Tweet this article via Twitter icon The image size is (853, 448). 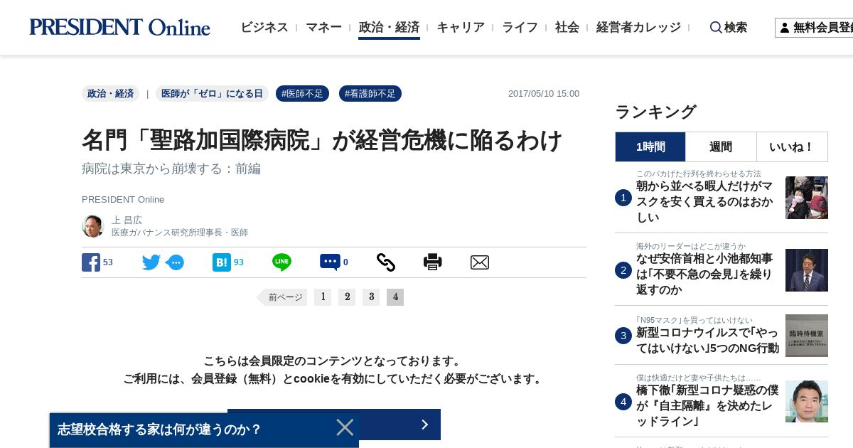click(x=151, y=262)
